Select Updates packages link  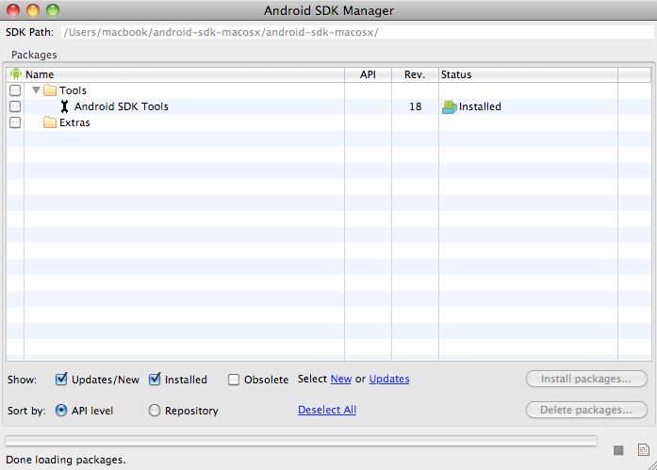click(x=389, y=379)
